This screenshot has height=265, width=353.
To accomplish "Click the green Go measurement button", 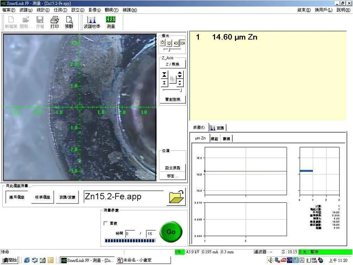I will coord(171,232).
